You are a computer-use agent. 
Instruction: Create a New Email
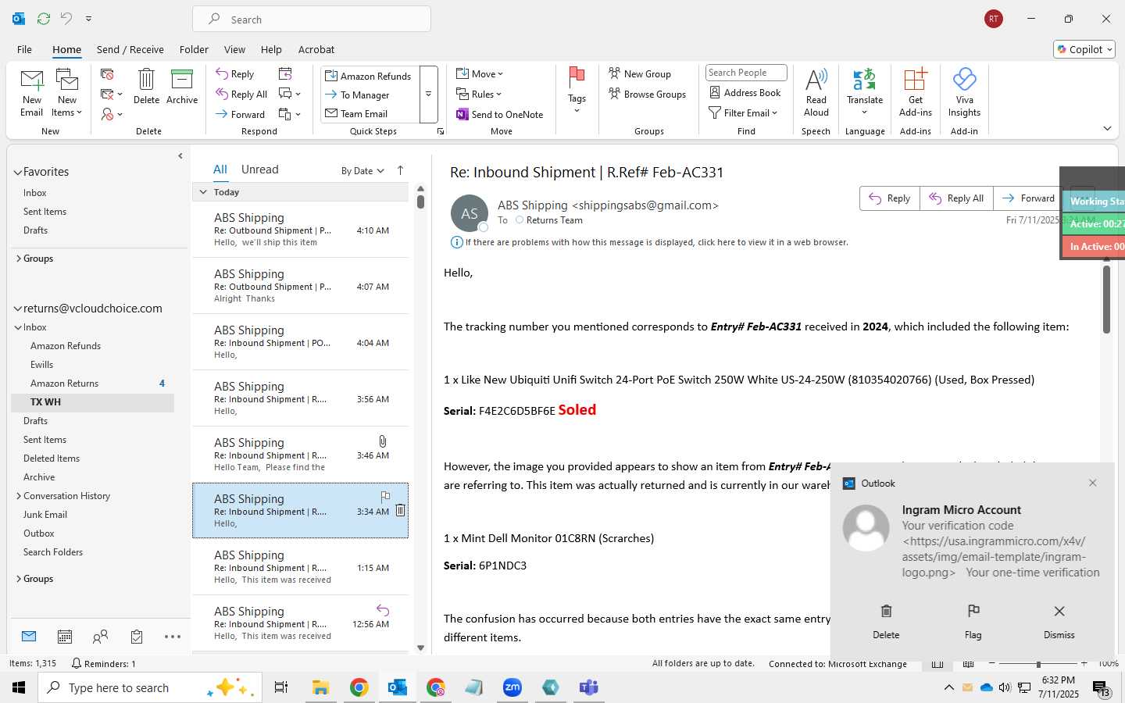[32, 93]
